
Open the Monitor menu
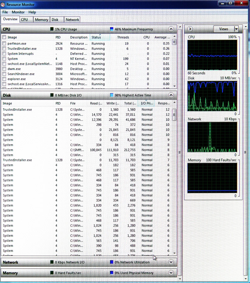pyautogui.click(x=18, y=12)
